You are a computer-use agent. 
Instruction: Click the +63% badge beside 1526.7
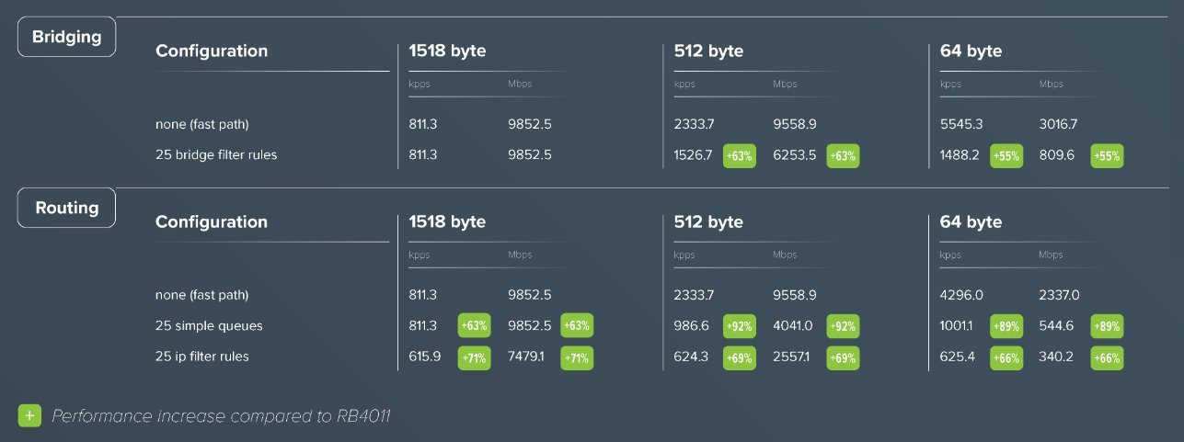pyautogui.click(x=740, y=156)
